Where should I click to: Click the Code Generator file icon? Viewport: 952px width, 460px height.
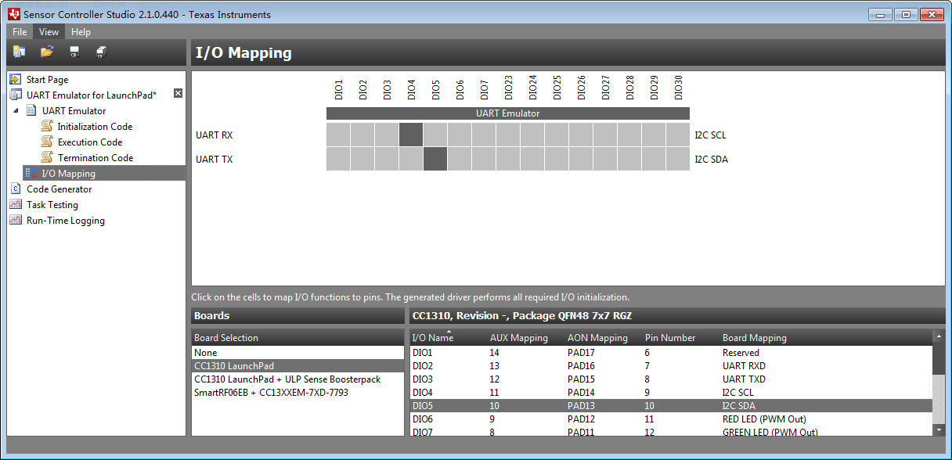16,189
